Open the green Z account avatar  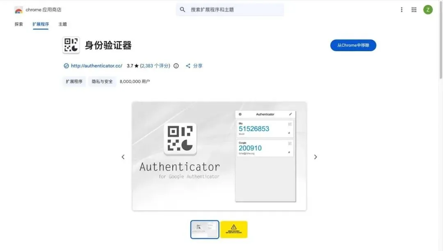click(428, 9)
